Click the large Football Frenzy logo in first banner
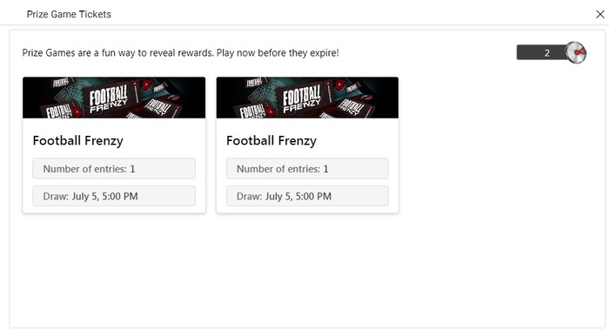Image resolution: width=609 pixels, height=331 pixels. click(109, 99)
